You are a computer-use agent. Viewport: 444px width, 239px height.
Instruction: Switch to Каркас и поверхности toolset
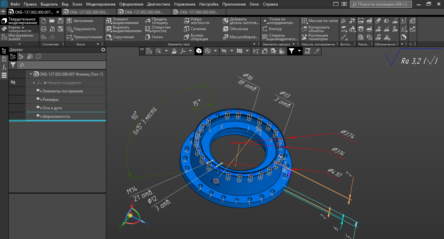pyautogui.click(x=20, y=29)
